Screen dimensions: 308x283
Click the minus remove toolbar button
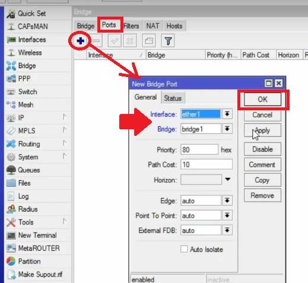pos(96,41)
